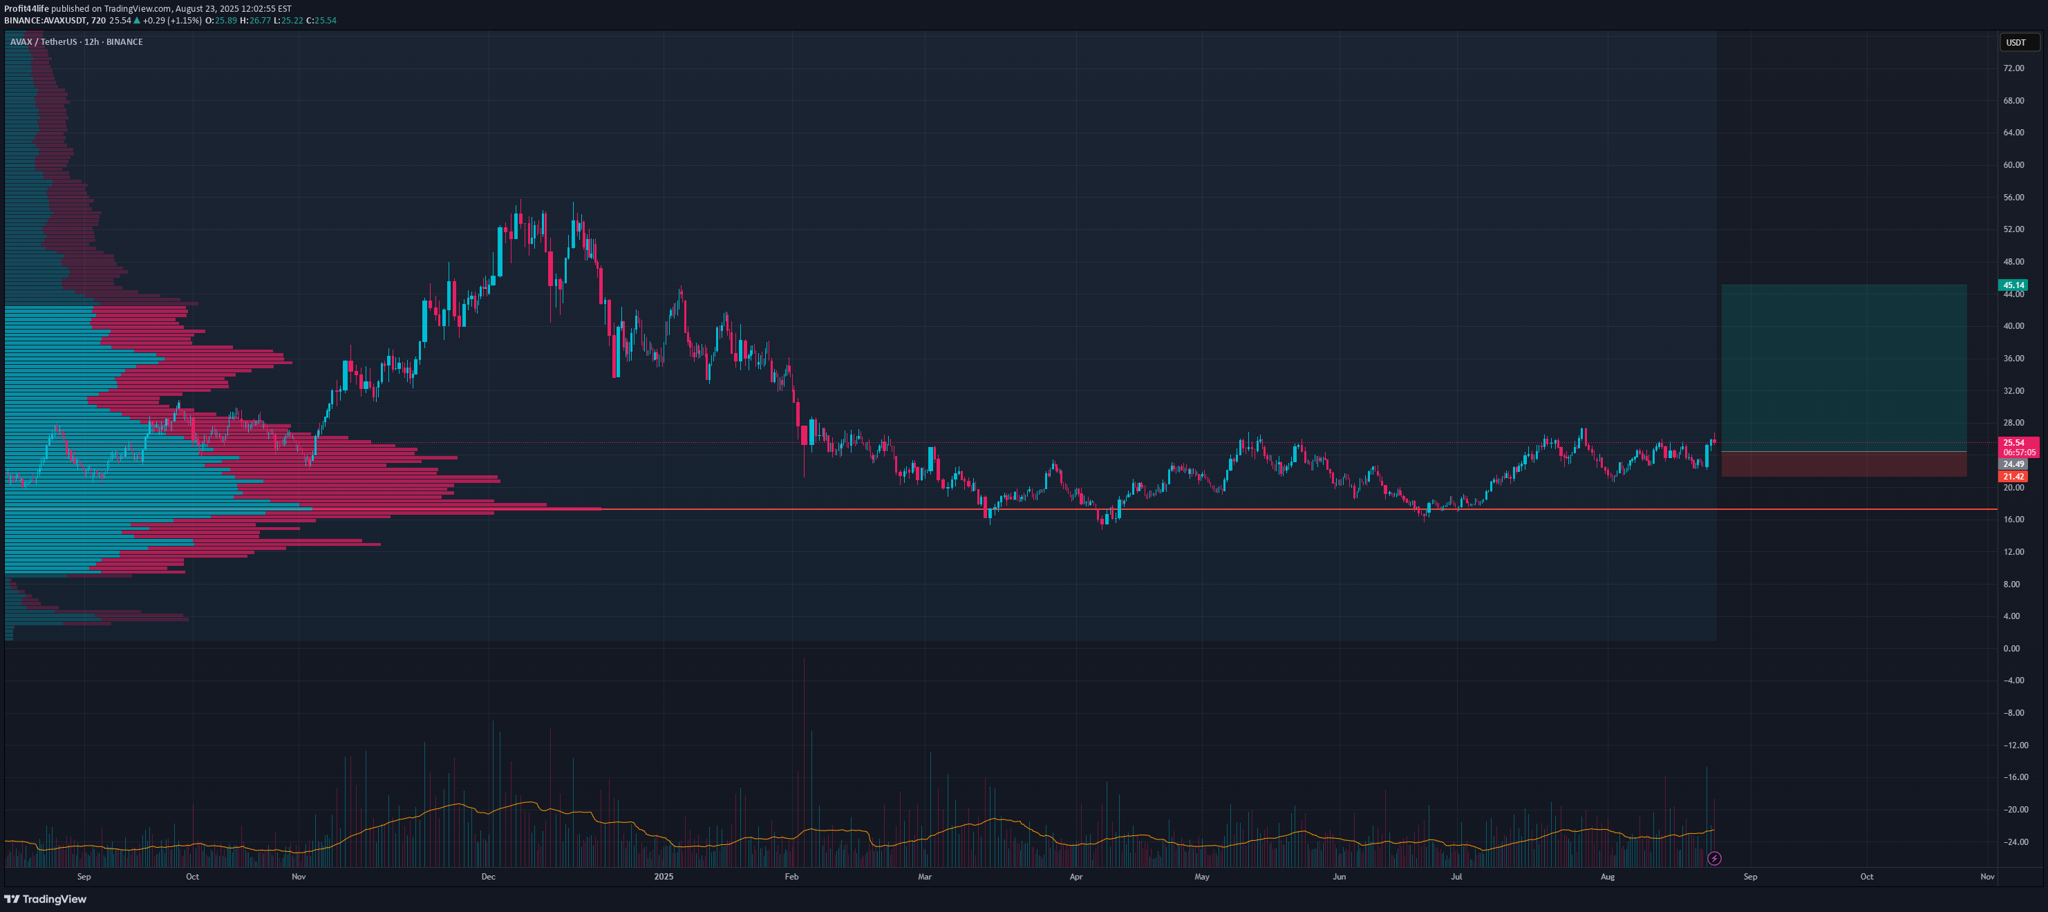Click the Profit44life author name
This screenshot has width=2048, height=912.
26,9
